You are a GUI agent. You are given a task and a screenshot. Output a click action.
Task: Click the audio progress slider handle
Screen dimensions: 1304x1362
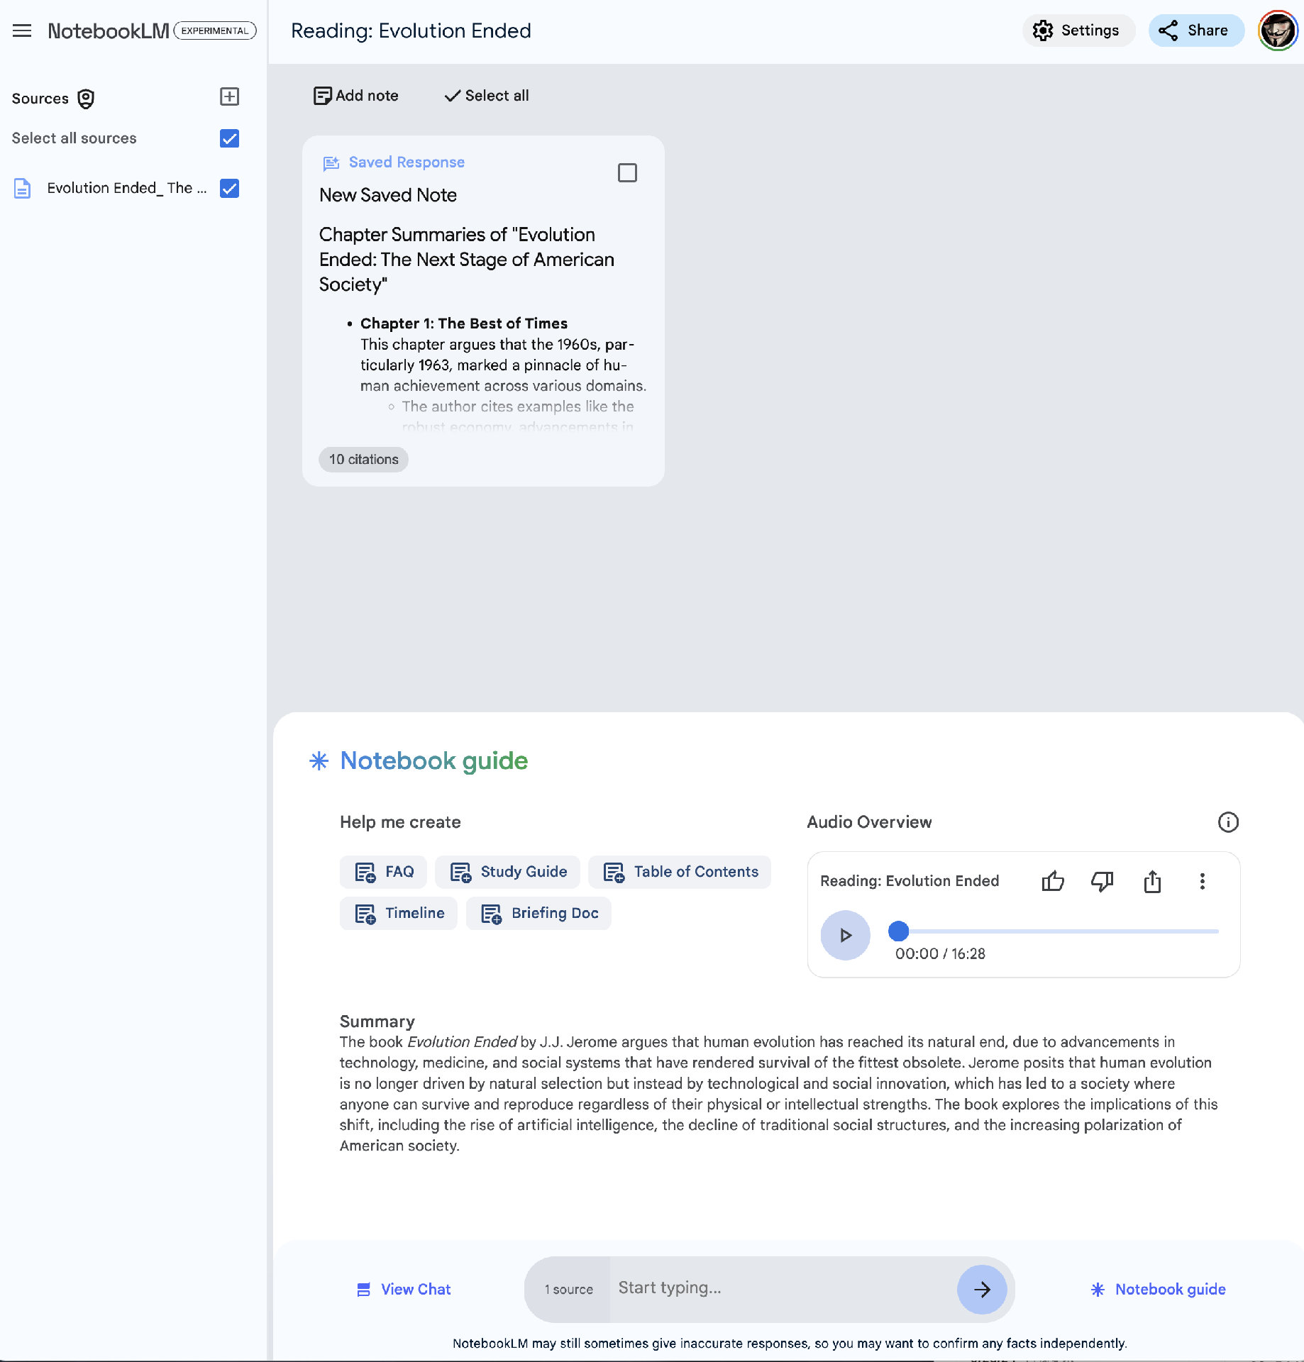click(899, 931)
